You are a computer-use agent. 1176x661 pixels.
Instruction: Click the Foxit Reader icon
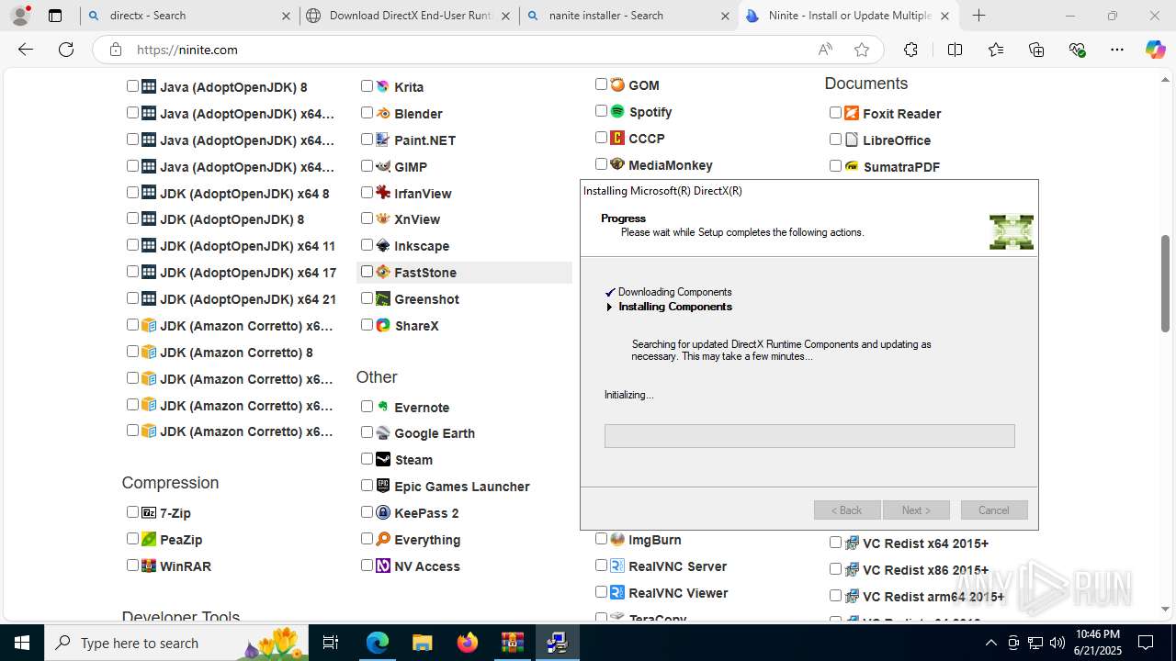pos(852,113)
